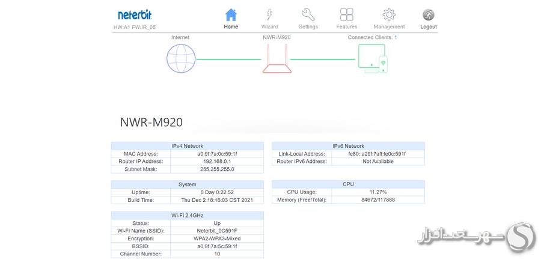541x259 pixels.
Task: Click the Build Time: row label
Action: coord(141,200)
